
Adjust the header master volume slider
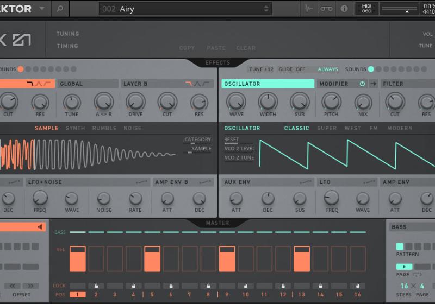(399, 9)
